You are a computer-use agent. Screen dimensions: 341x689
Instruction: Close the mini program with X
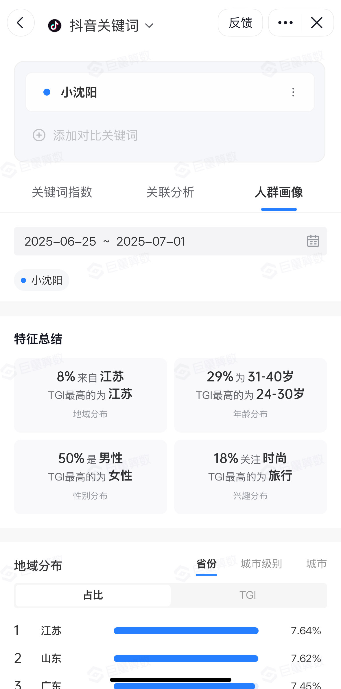click(317, 23)
